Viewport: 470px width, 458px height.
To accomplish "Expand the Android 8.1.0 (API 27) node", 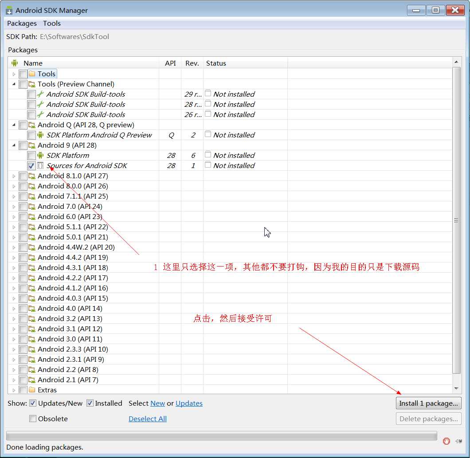I will pos(14,176).
